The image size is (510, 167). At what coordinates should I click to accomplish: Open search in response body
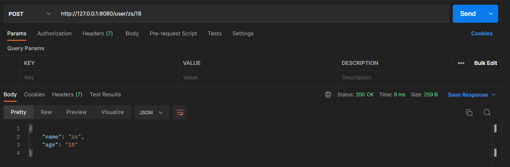[487, 113]
